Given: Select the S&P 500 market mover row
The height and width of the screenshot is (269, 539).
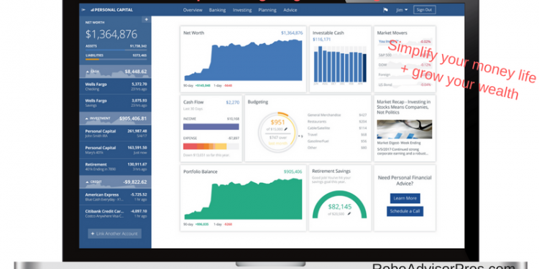Looking at the screenshot, I should click(x=405, y=55).
